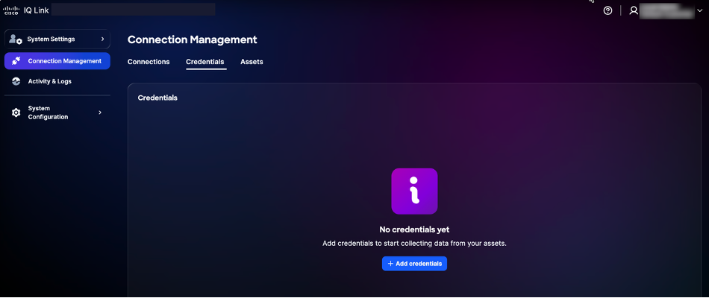Click "Add credentials to start collecting data" text

(x=414, y=244)
